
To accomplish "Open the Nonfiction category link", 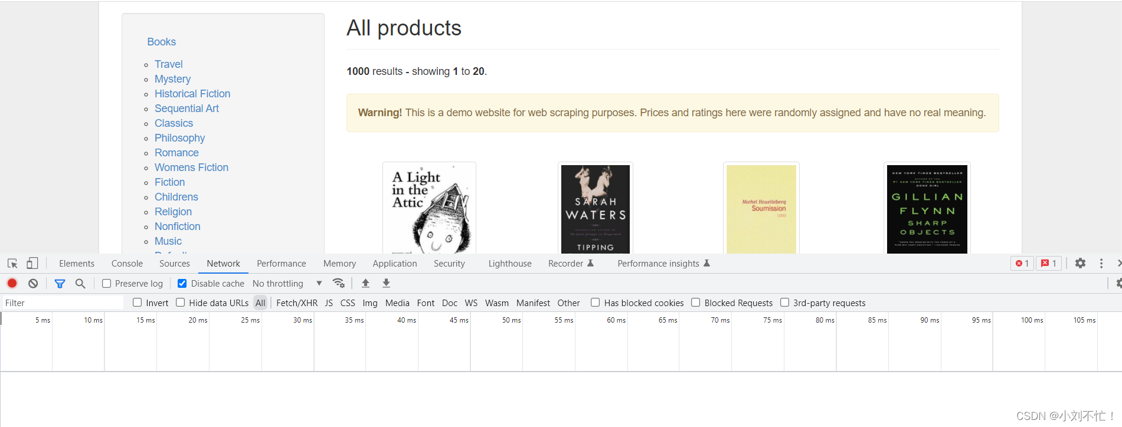I will 177,226.
